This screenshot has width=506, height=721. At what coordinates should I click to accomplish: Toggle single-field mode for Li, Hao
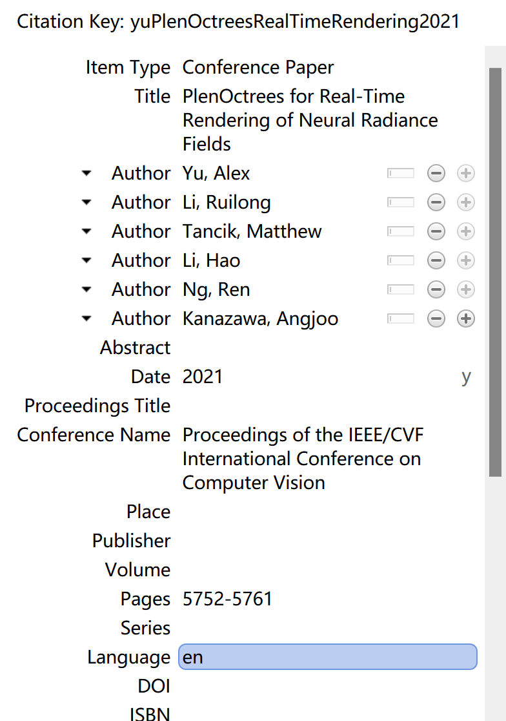point(401,260)
